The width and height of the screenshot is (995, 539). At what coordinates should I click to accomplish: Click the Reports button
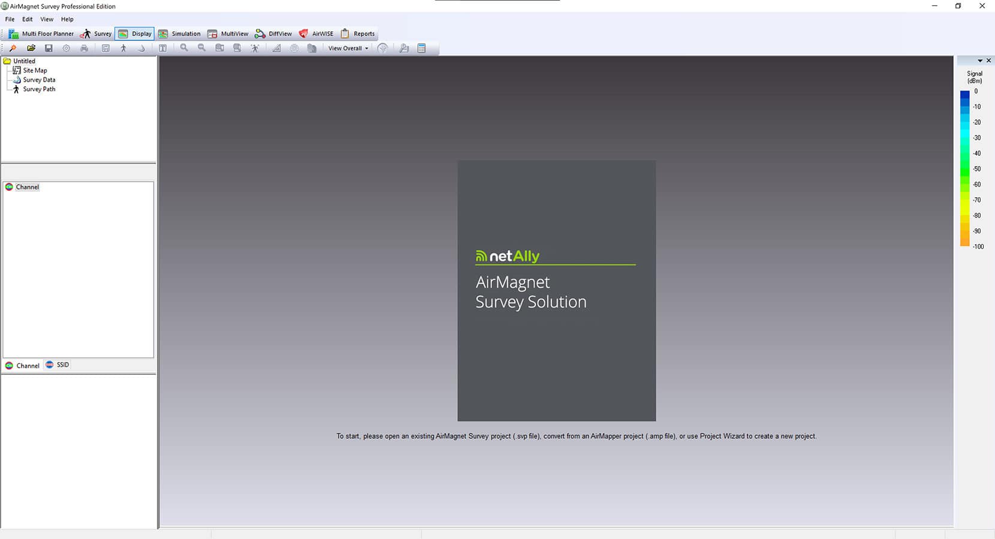pos(358,34)
